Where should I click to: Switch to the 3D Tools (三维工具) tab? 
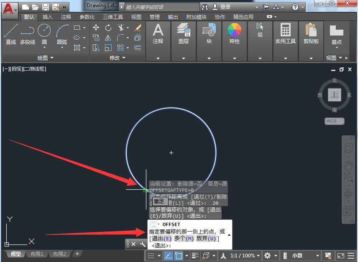(x=113, y=17)
